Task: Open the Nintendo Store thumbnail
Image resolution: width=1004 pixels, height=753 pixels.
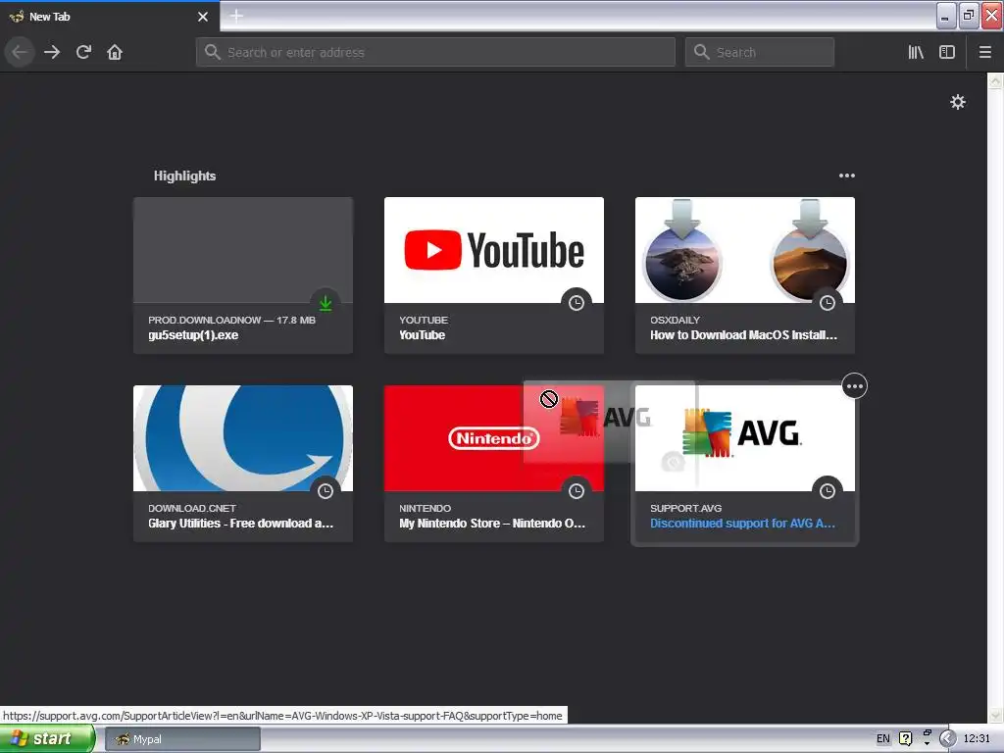Action: point(494,438)
